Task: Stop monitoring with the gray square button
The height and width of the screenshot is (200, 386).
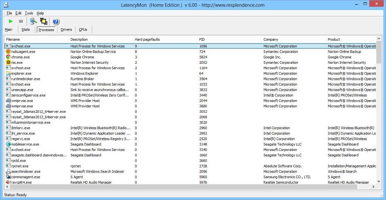Action: 21,21
